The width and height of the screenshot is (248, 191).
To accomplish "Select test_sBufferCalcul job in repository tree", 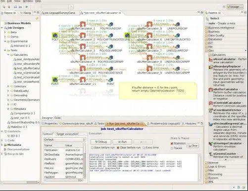I will click(27, 68).
